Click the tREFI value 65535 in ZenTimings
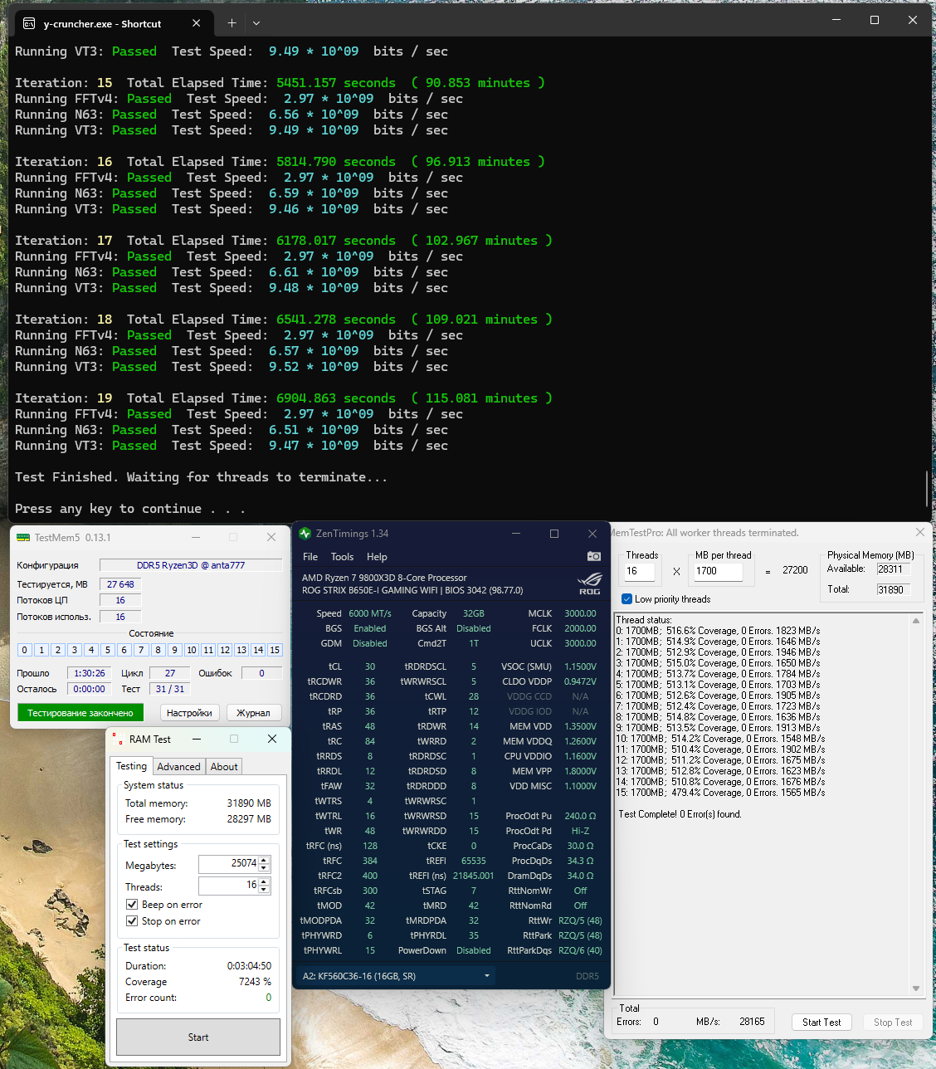Screen dimensions: 936x1069 [x=474, y=861]
